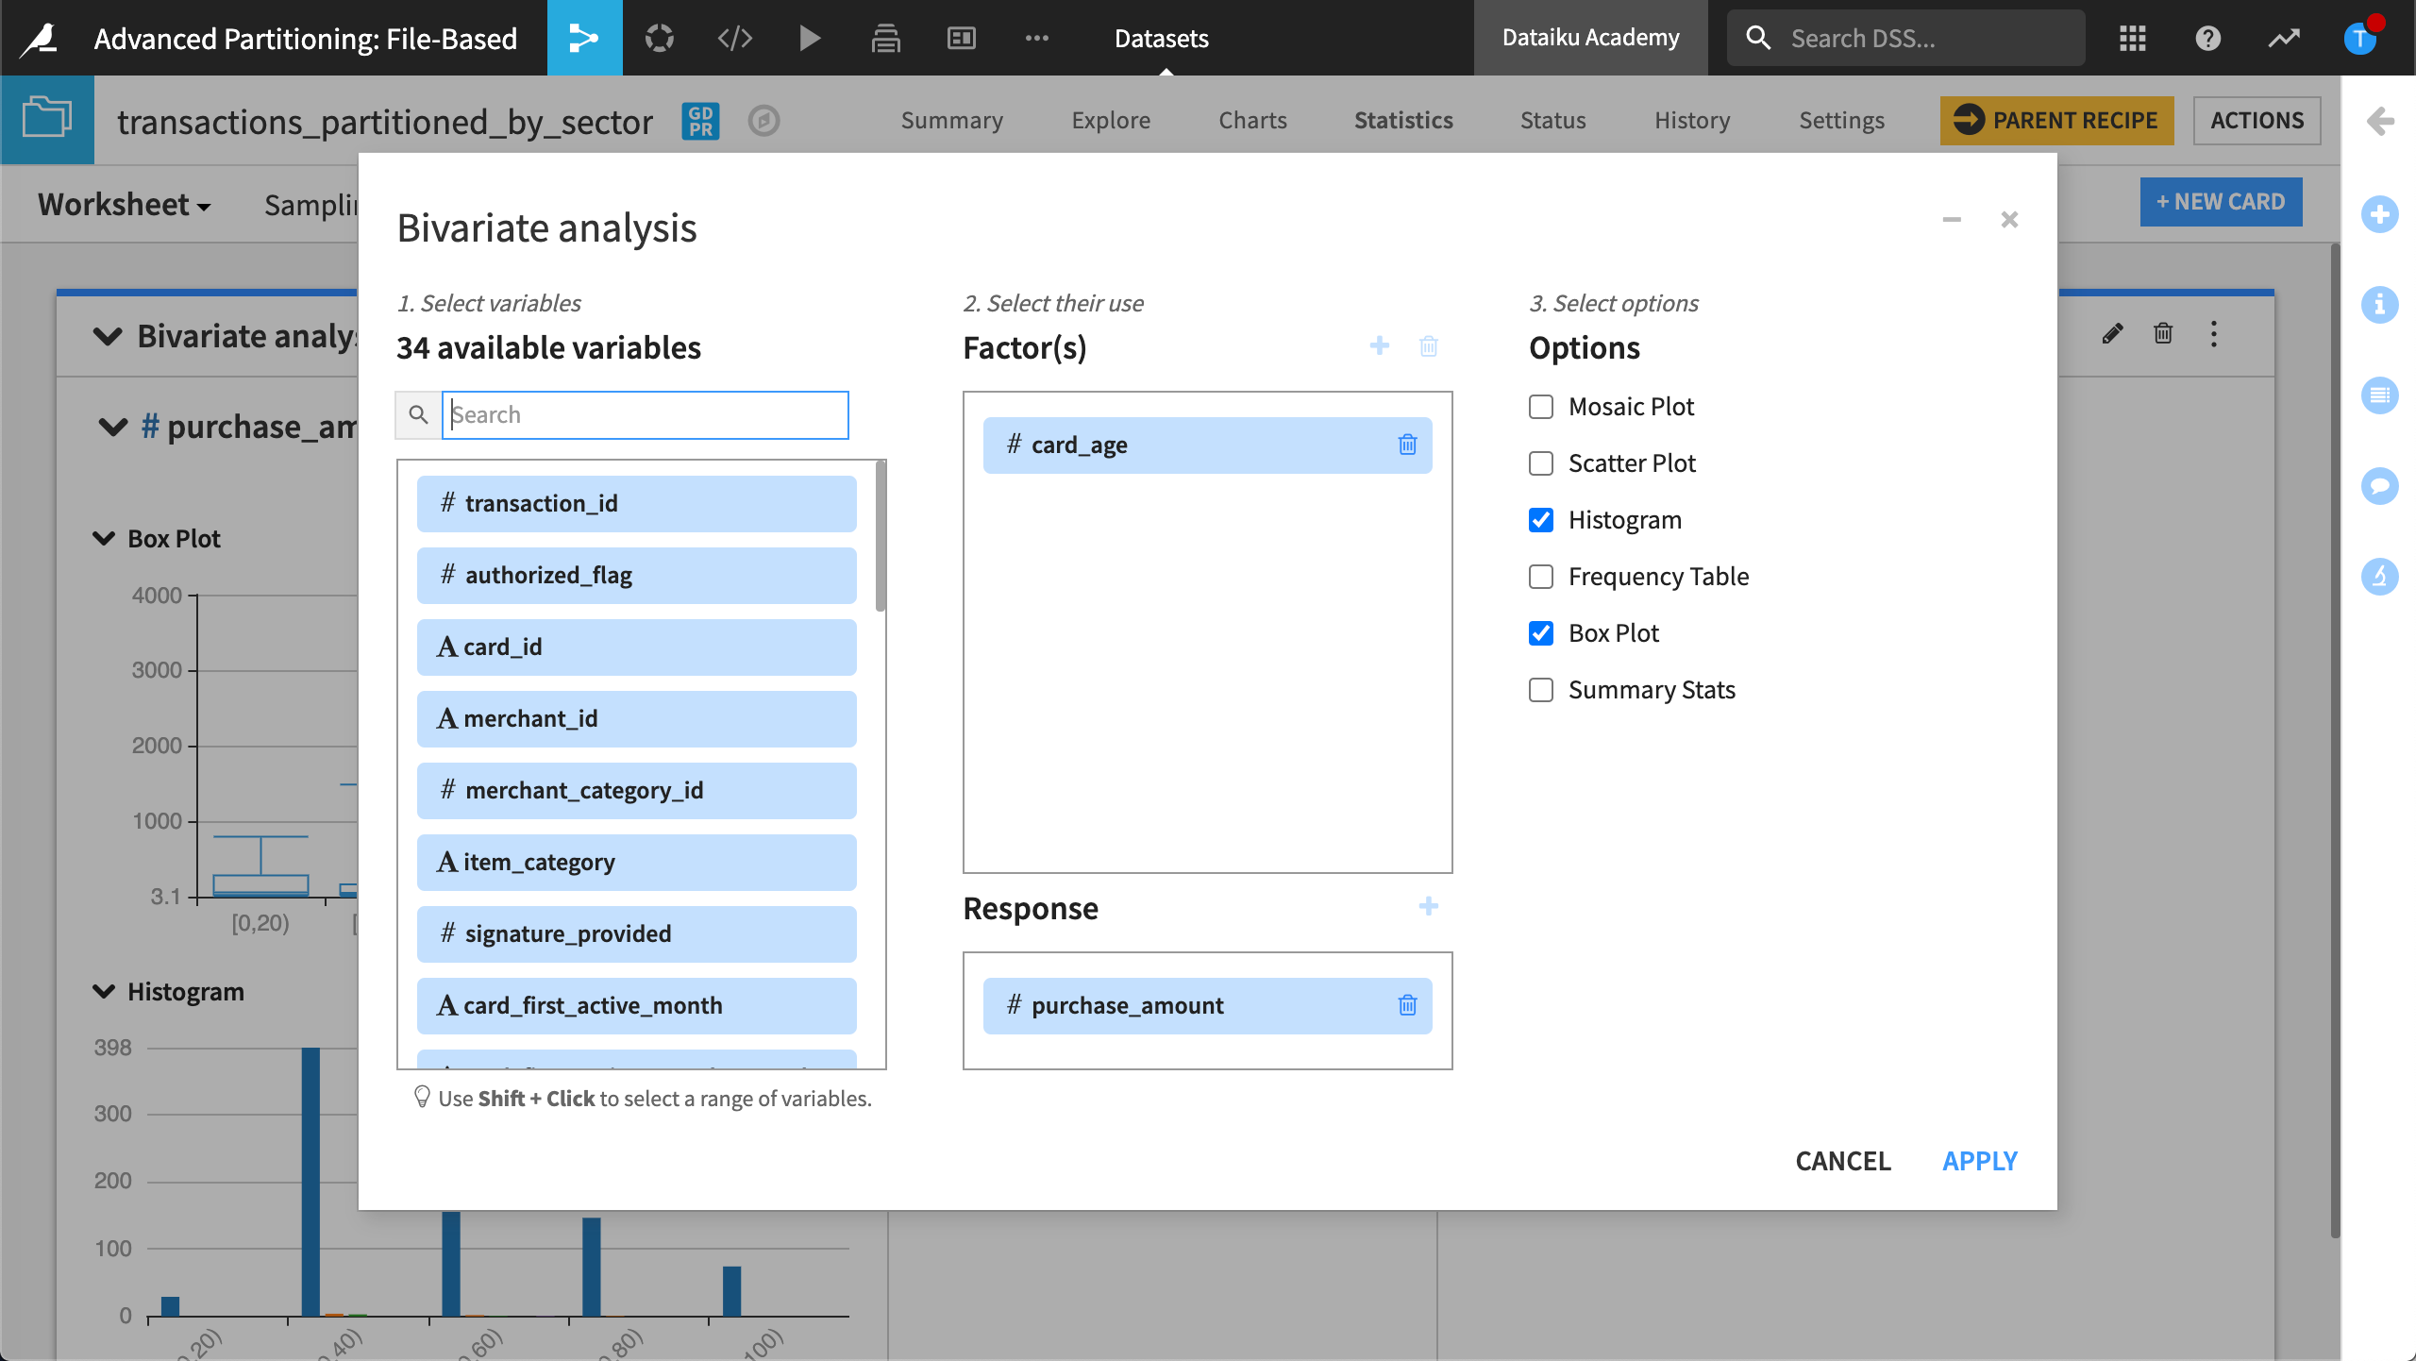Click the code recipes icon
The image size is (2416, 1361).
734,38
